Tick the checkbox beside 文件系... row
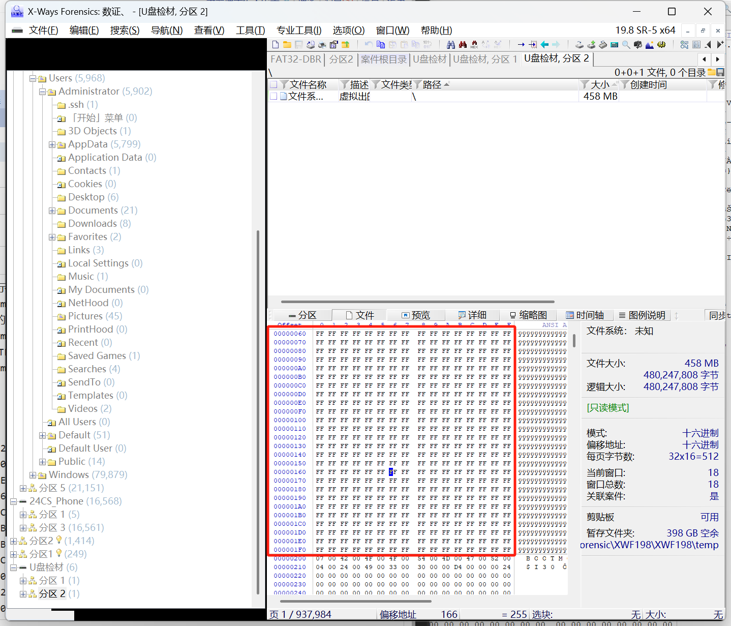The width and height of the screenshot is (731, 626). pos(274,96)
